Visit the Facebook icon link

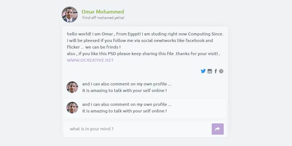216,71
